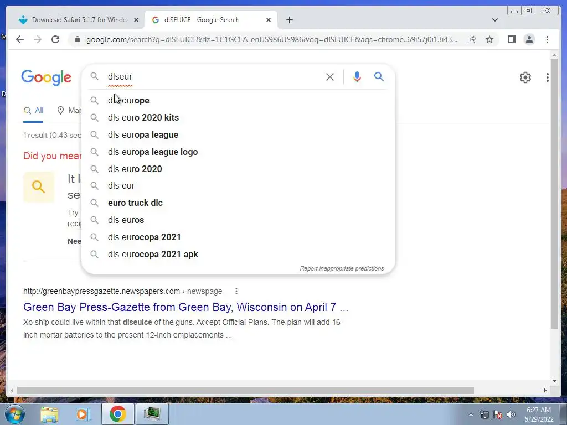This screenshot has height=425, width=567.
Task: Click the horizontal page scrollbar thumb
Action: [x=245, y=390]
